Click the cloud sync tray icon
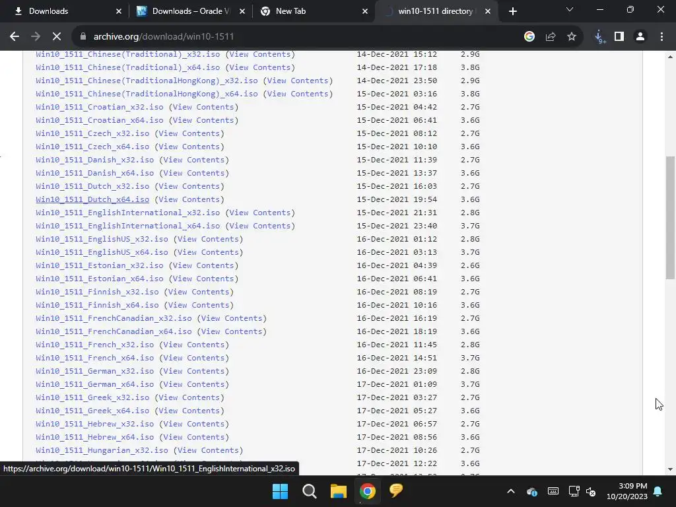676x507 pixels. click(x=532, y=491)
